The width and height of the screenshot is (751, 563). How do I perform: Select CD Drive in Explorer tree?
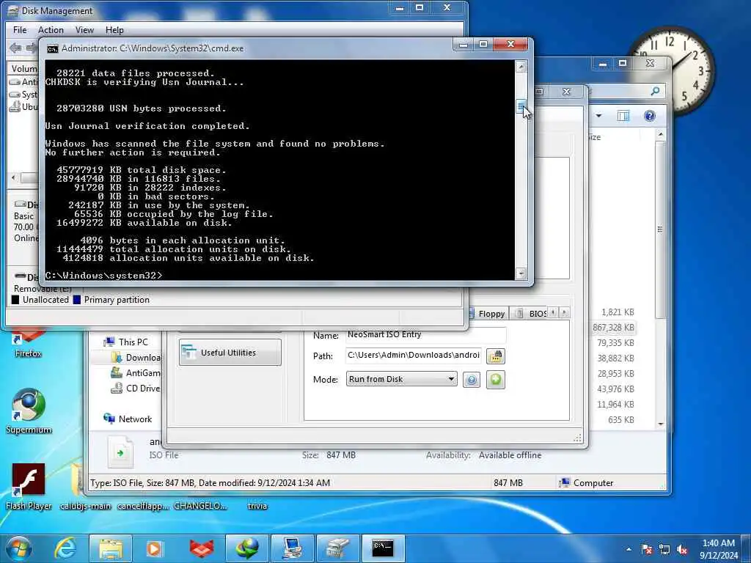click(136, 389)
